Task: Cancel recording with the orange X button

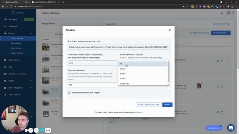Action: click(x=31, y=130)
